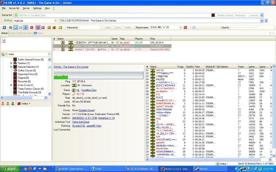Click the magnifier icon beside Players 32 / 32
This screenshot has width=276, height=172.
coord(74,94)
